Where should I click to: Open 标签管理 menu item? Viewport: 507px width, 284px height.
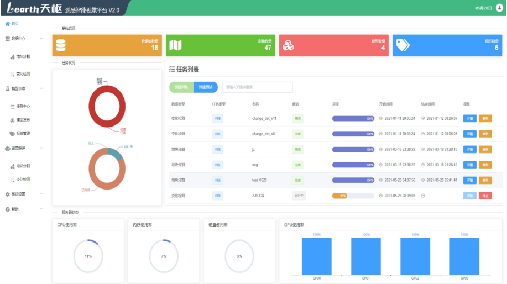pos(23,134)
